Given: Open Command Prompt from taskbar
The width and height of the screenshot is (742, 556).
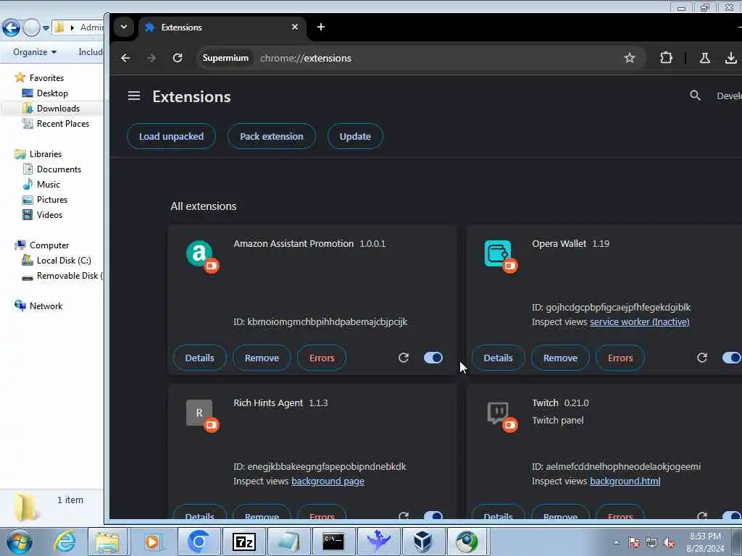Looking at the screenshot, I should (x=333, y=542).
